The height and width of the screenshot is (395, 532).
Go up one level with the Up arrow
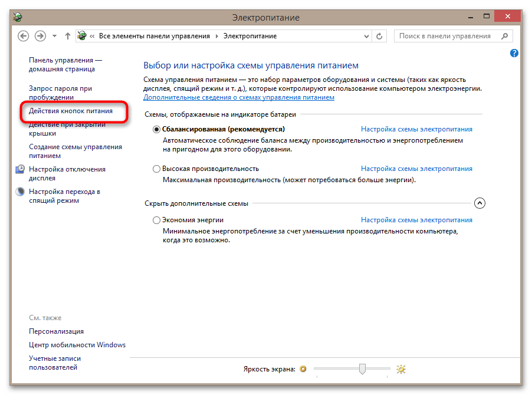pyautogui.click(x=67, y=36)
